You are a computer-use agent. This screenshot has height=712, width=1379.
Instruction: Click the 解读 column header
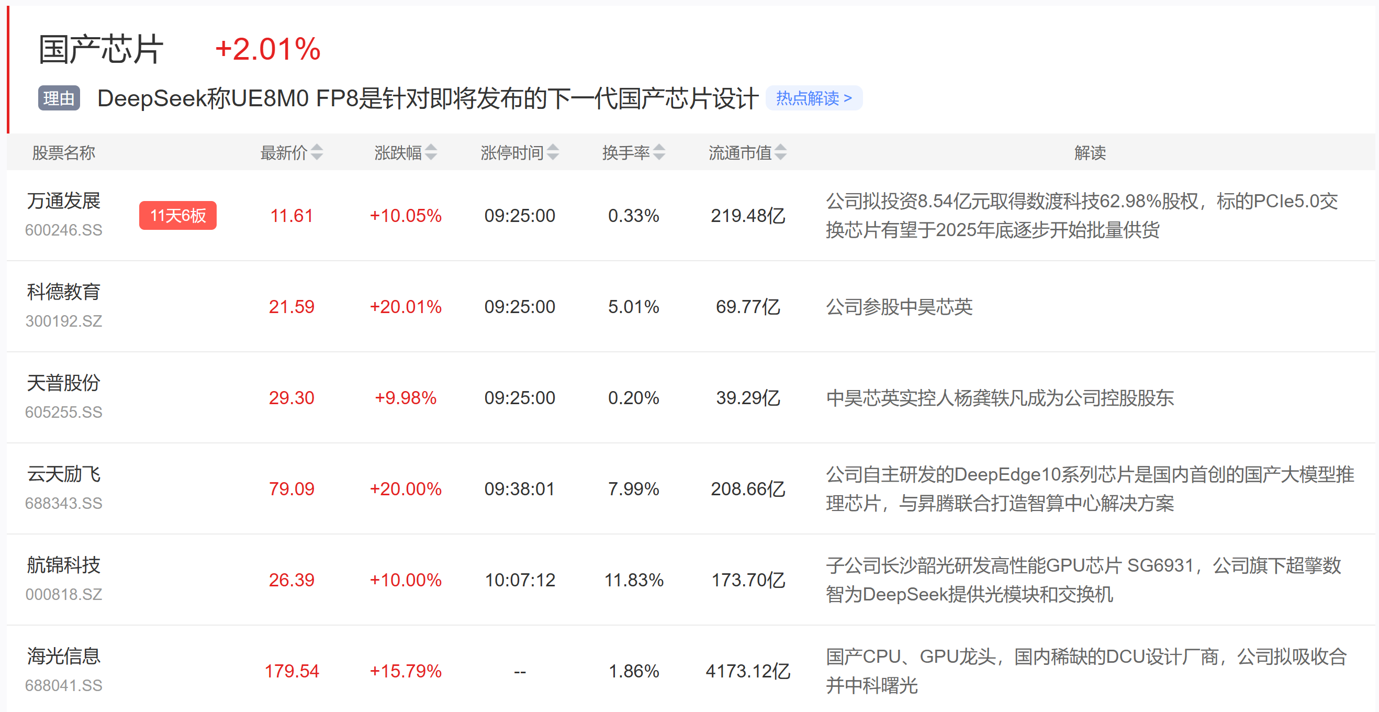(1090, 153)
